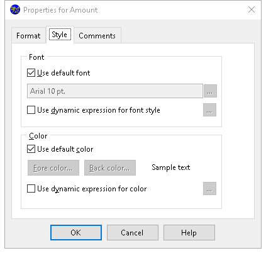Click the application icon in the title bar
Screen dimensions: 266x253
15,10
